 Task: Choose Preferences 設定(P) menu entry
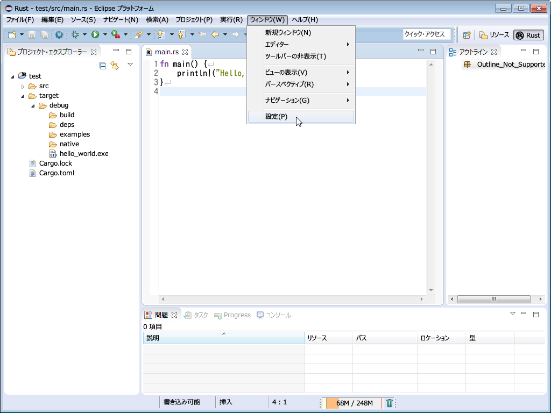pyautogui.click(x=301, y=117)
